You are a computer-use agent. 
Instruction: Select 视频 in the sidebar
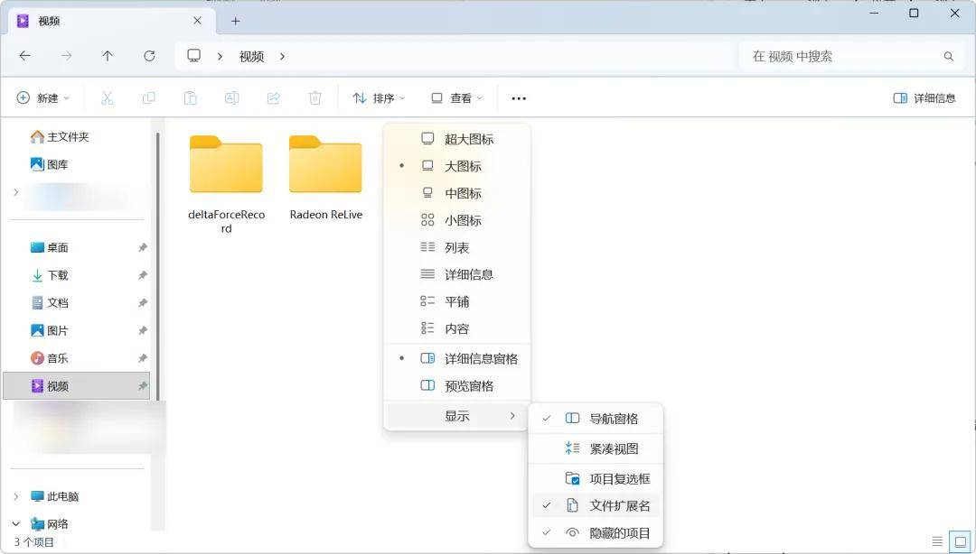point(77,386)
